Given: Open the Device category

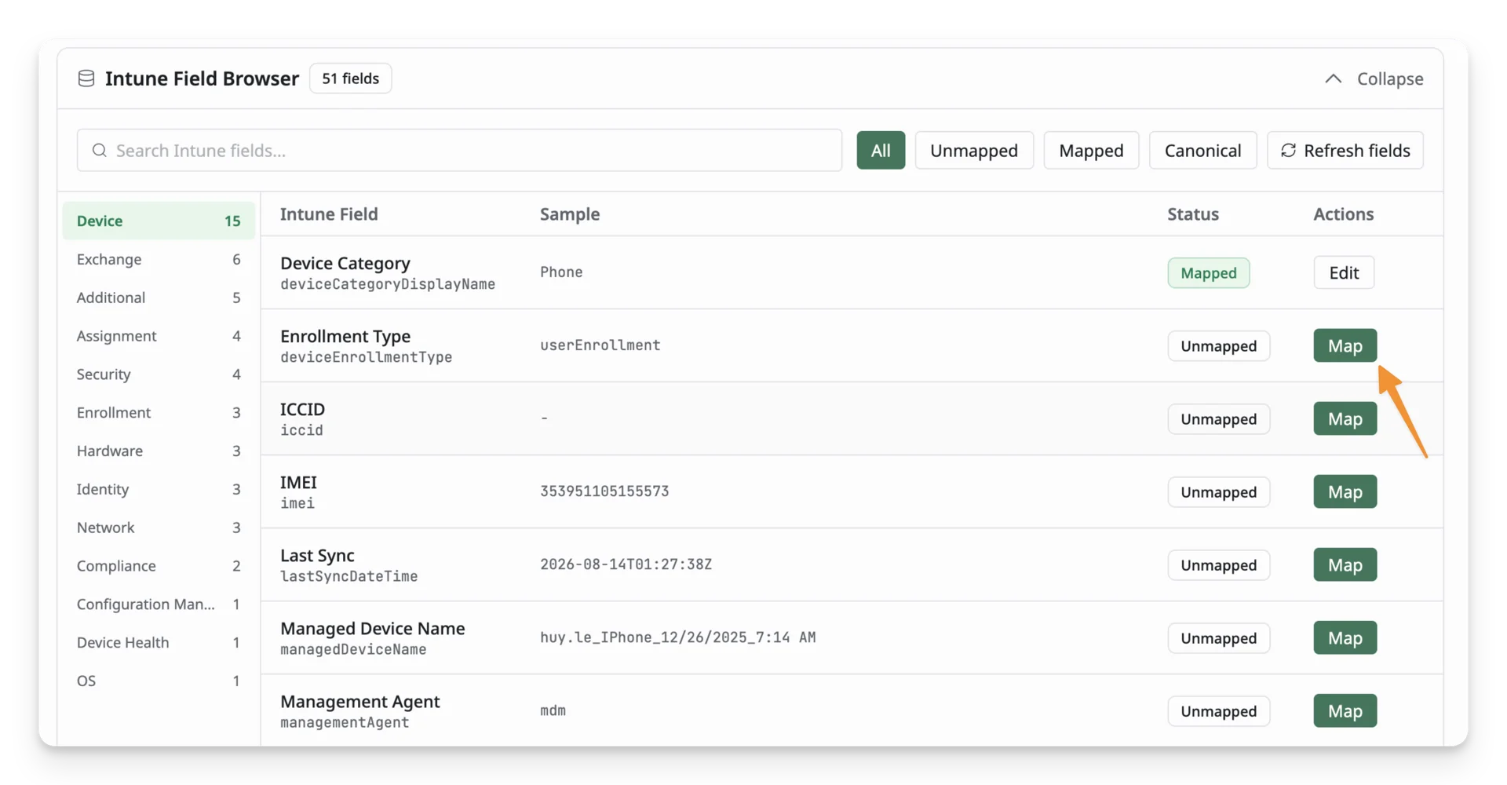Looking at the screenshot, I should coord(159,221).
